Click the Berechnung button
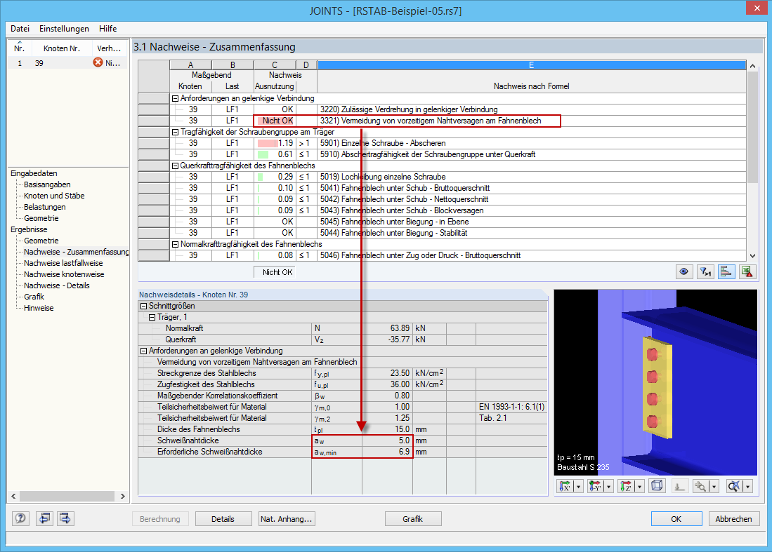 pos(160,518)
